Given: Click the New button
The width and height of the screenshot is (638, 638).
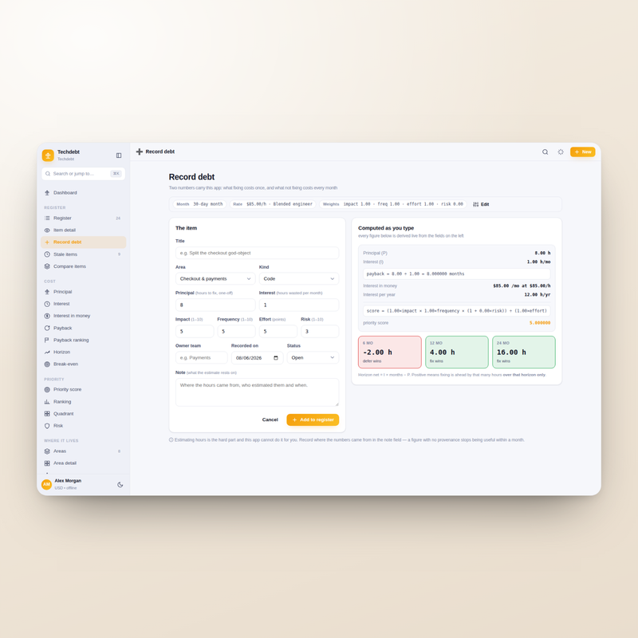Looking at the screenshot, I should (583, 152).
